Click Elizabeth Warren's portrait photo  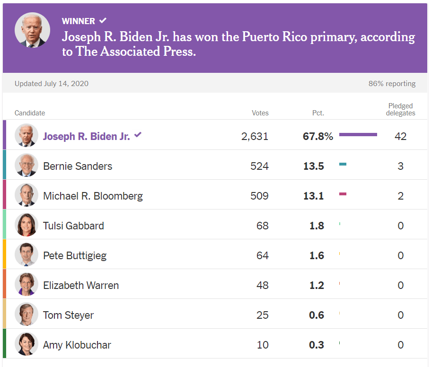click(26, 285)
